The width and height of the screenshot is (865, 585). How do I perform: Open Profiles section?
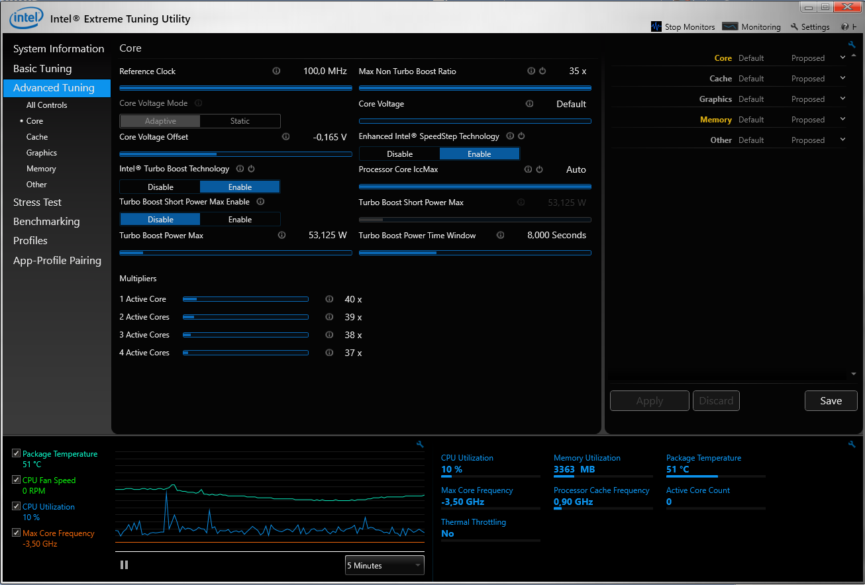[30, 241]
